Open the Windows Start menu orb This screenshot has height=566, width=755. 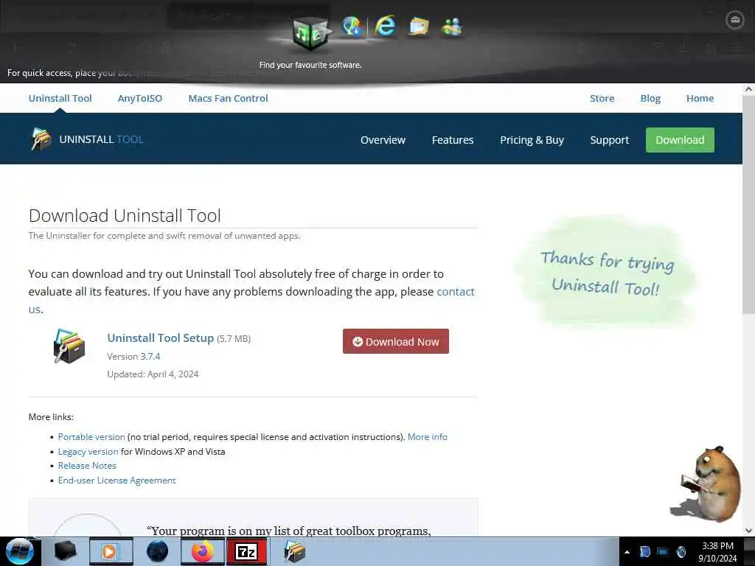coord(19,551)
